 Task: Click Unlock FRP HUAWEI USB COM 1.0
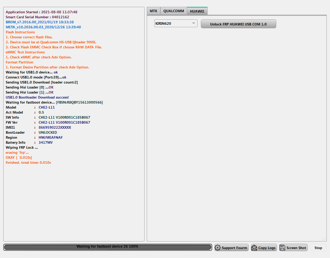pos(238,24)
